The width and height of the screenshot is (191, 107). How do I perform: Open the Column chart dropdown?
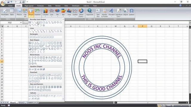pyautogui.click(x=45, y=13)
